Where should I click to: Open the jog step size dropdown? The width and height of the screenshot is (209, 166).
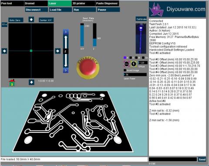(x=4, y=24)
